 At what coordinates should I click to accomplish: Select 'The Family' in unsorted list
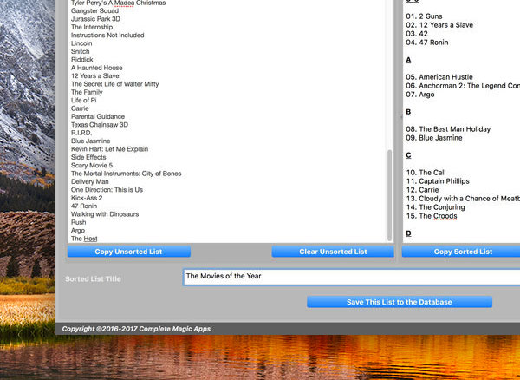[x=87, y=92]
